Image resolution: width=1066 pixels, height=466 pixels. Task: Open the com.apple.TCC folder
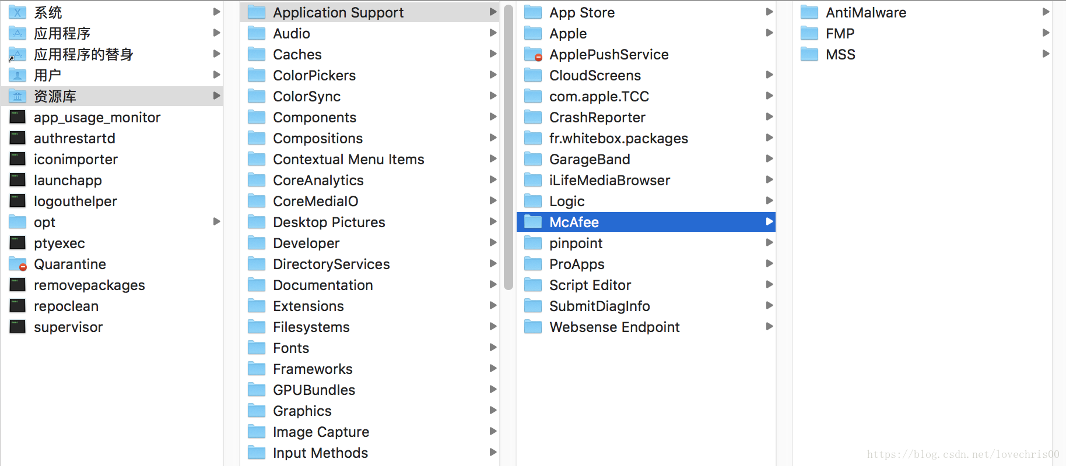click(646, 96)
